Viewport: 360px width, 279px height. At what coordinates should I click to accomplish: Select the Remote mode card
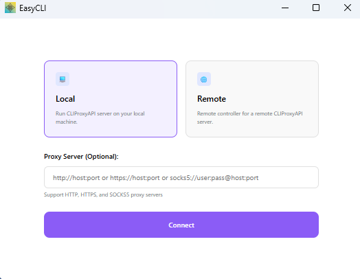point(252,99)
